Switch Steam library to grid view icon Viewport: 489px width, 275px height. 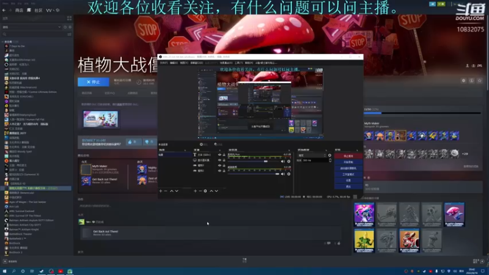(69, 18)
